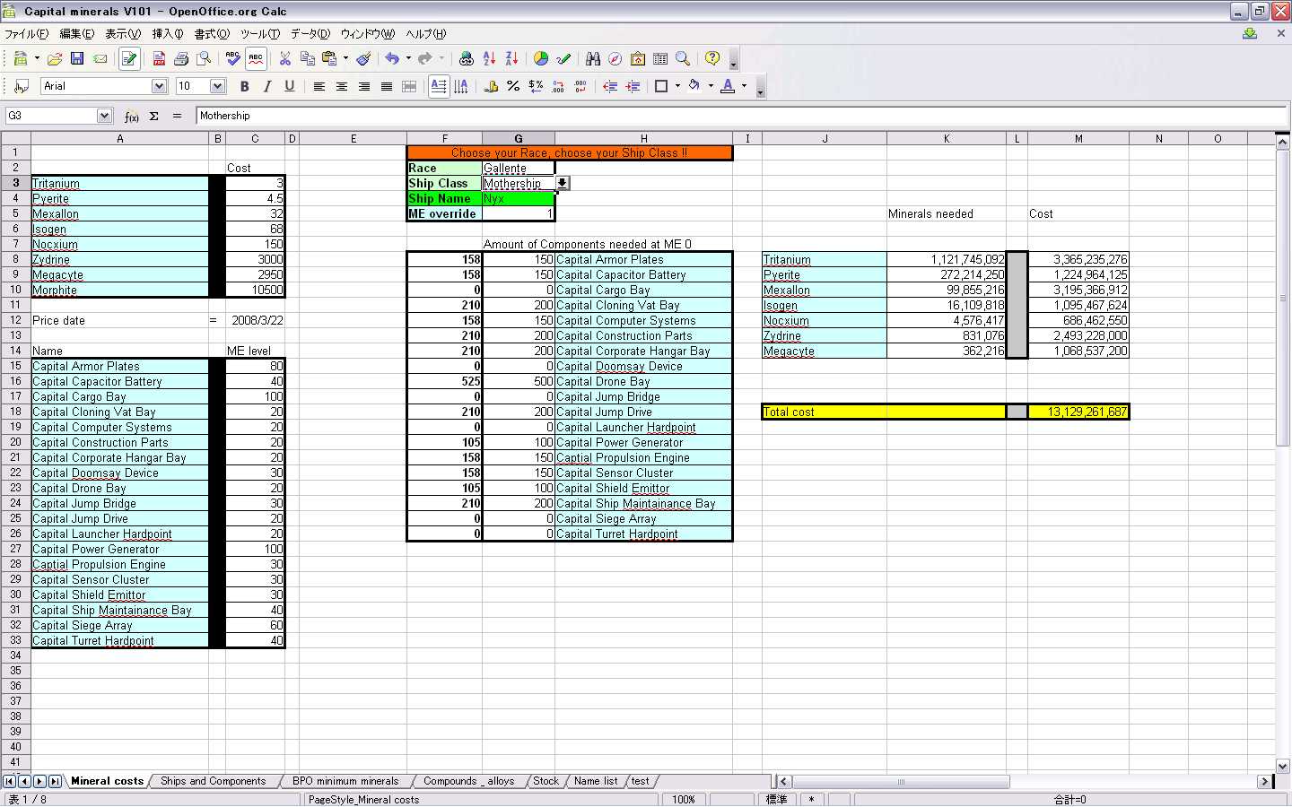Apply percent number format
The image size is (1292, 807).
point(513,86)
